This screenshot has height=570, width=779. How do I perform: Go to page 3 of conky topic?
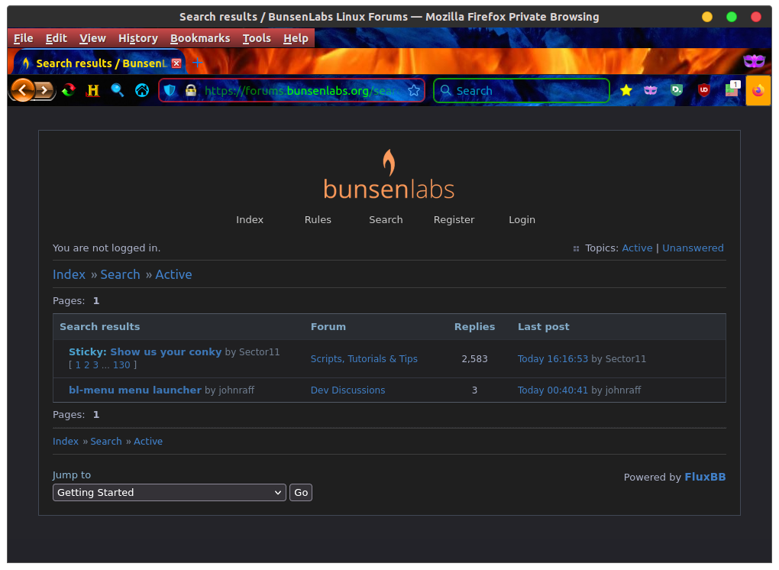[x=96, y=364]
